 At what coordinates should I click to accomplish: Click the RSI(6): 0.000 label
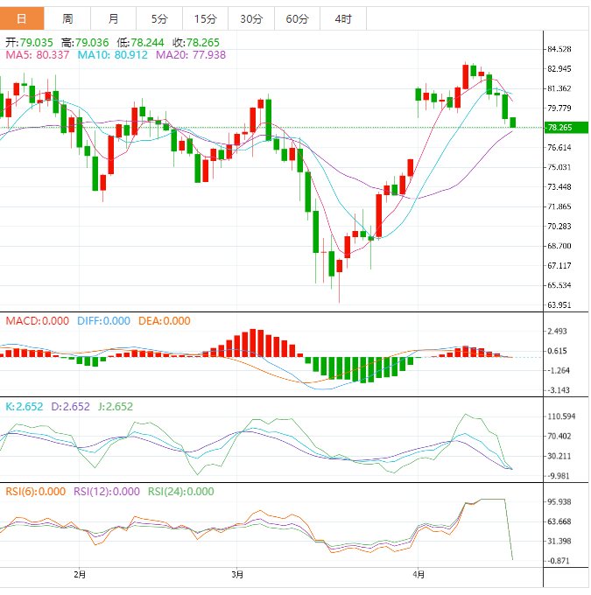pyautogui.click(x=36, y=492)
